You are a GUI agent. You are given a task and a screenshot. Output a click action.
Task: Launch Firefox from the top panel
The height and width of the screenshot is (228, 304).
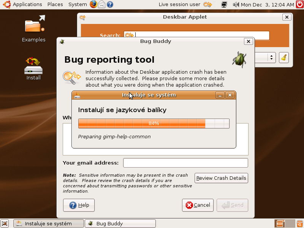93,4
